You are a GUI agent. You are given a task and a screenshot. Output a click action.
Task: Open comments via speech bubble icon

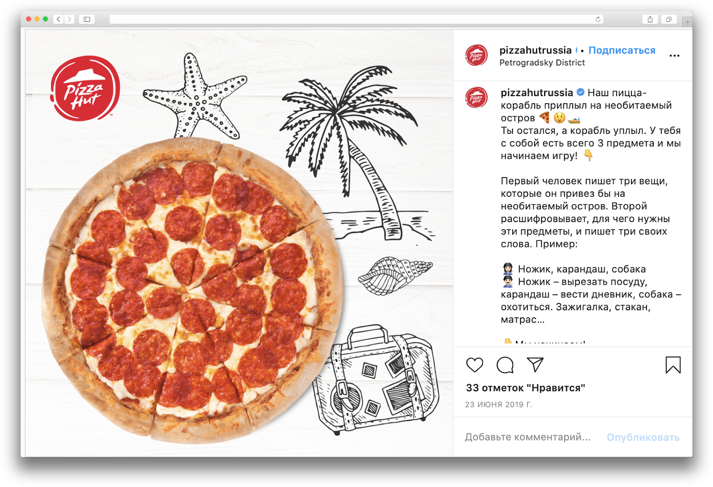[505, 365]
